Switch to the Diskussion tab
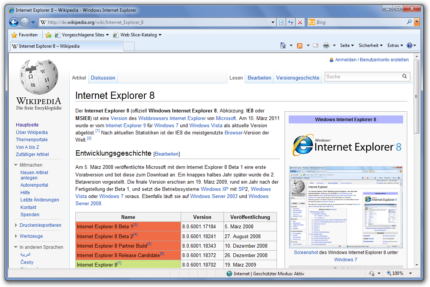The height and width of the screenshot is (287, 430). pos(103,78)
